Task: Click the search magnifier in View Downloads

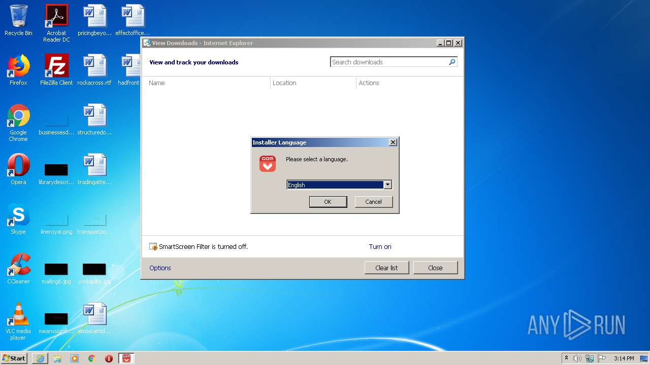Action: [452, 62]
